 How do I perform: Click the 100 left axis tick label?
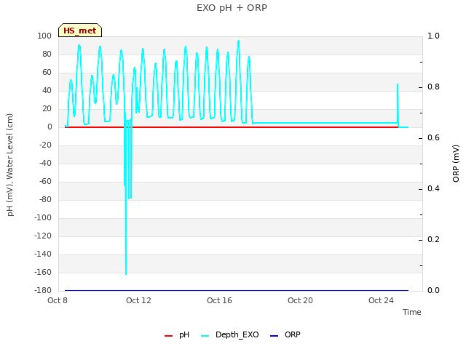point(44,36)
